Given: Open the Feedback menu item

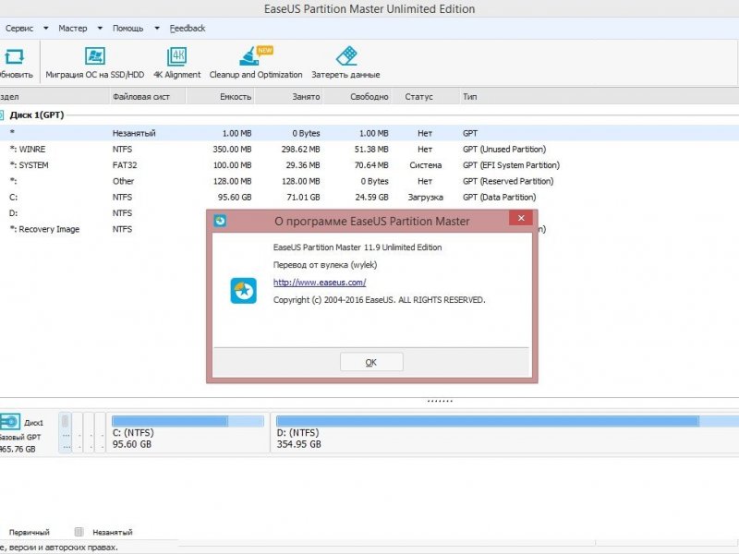Looking at the screenshot, I should pyautogui.click(x=188, y=29).
